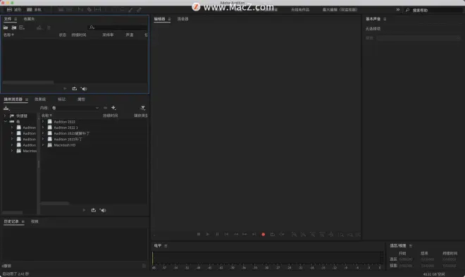Toggle the spectral frequency display
This screenshot has height=277, width=465.
(61, 10)
